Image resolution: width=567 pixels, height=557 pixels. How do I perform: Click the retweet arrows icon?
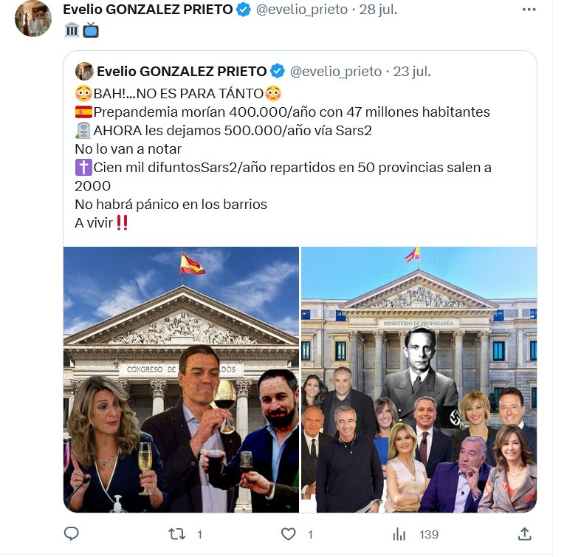coord(177,533)
